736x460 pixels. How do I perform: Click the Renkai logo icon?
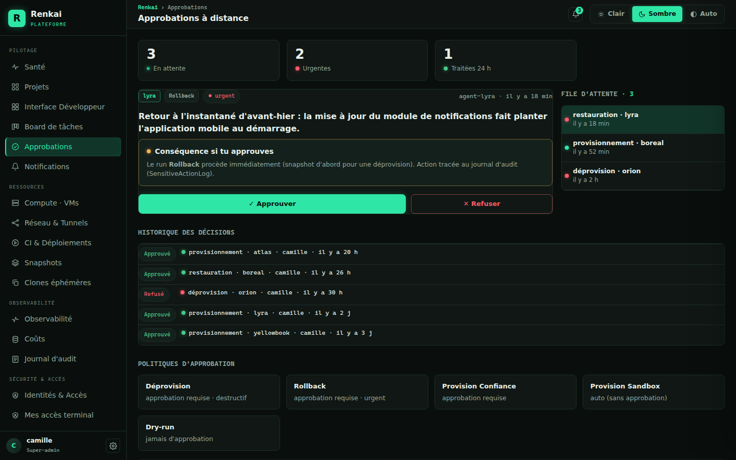[x=17, y=18]
